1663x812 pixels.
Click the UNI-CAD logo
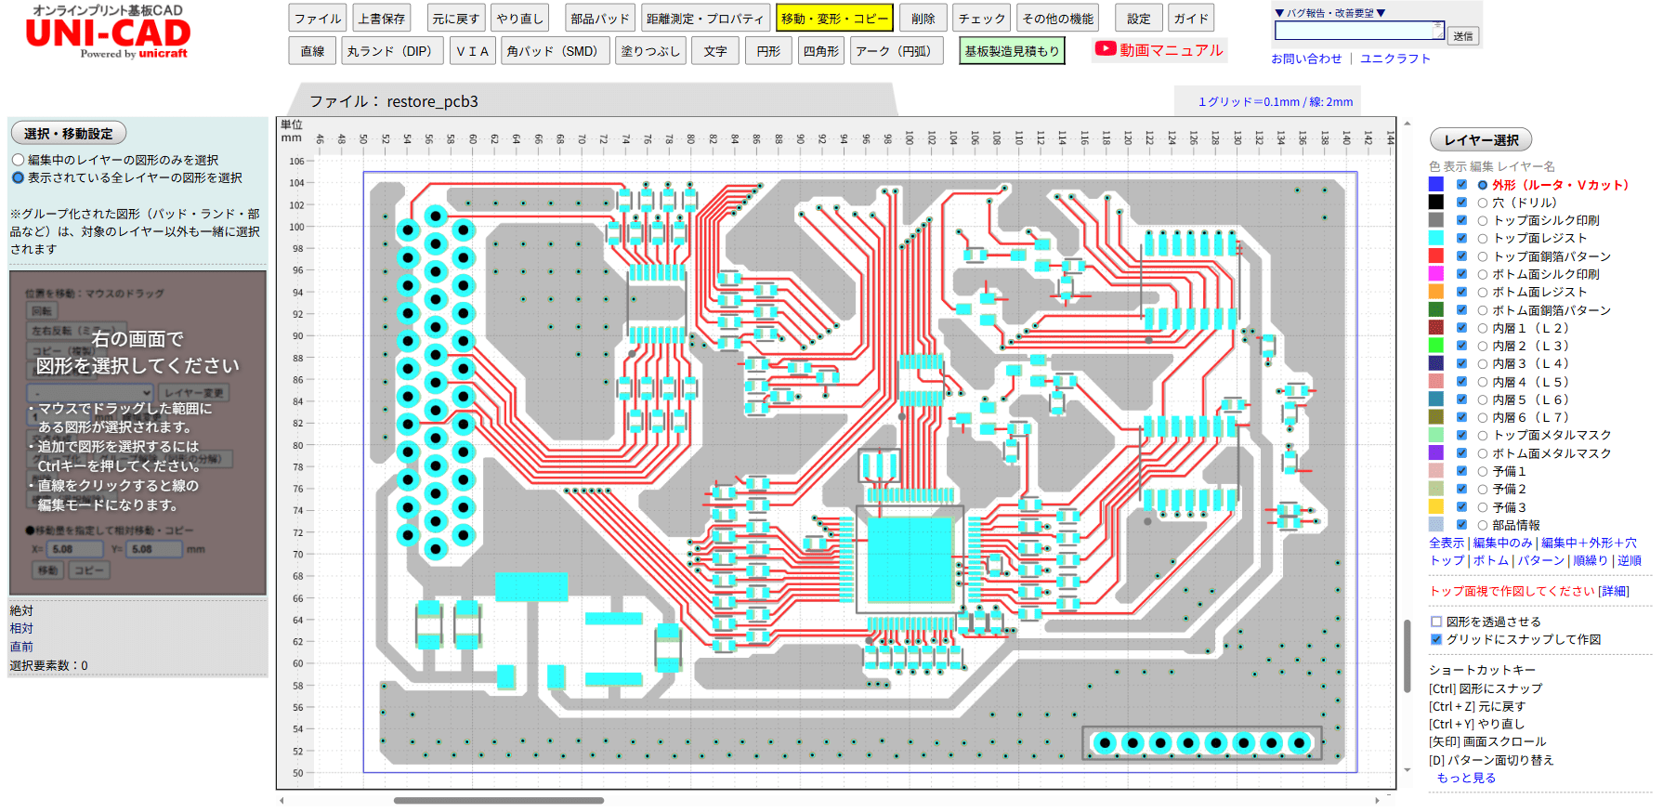(108, 34)
